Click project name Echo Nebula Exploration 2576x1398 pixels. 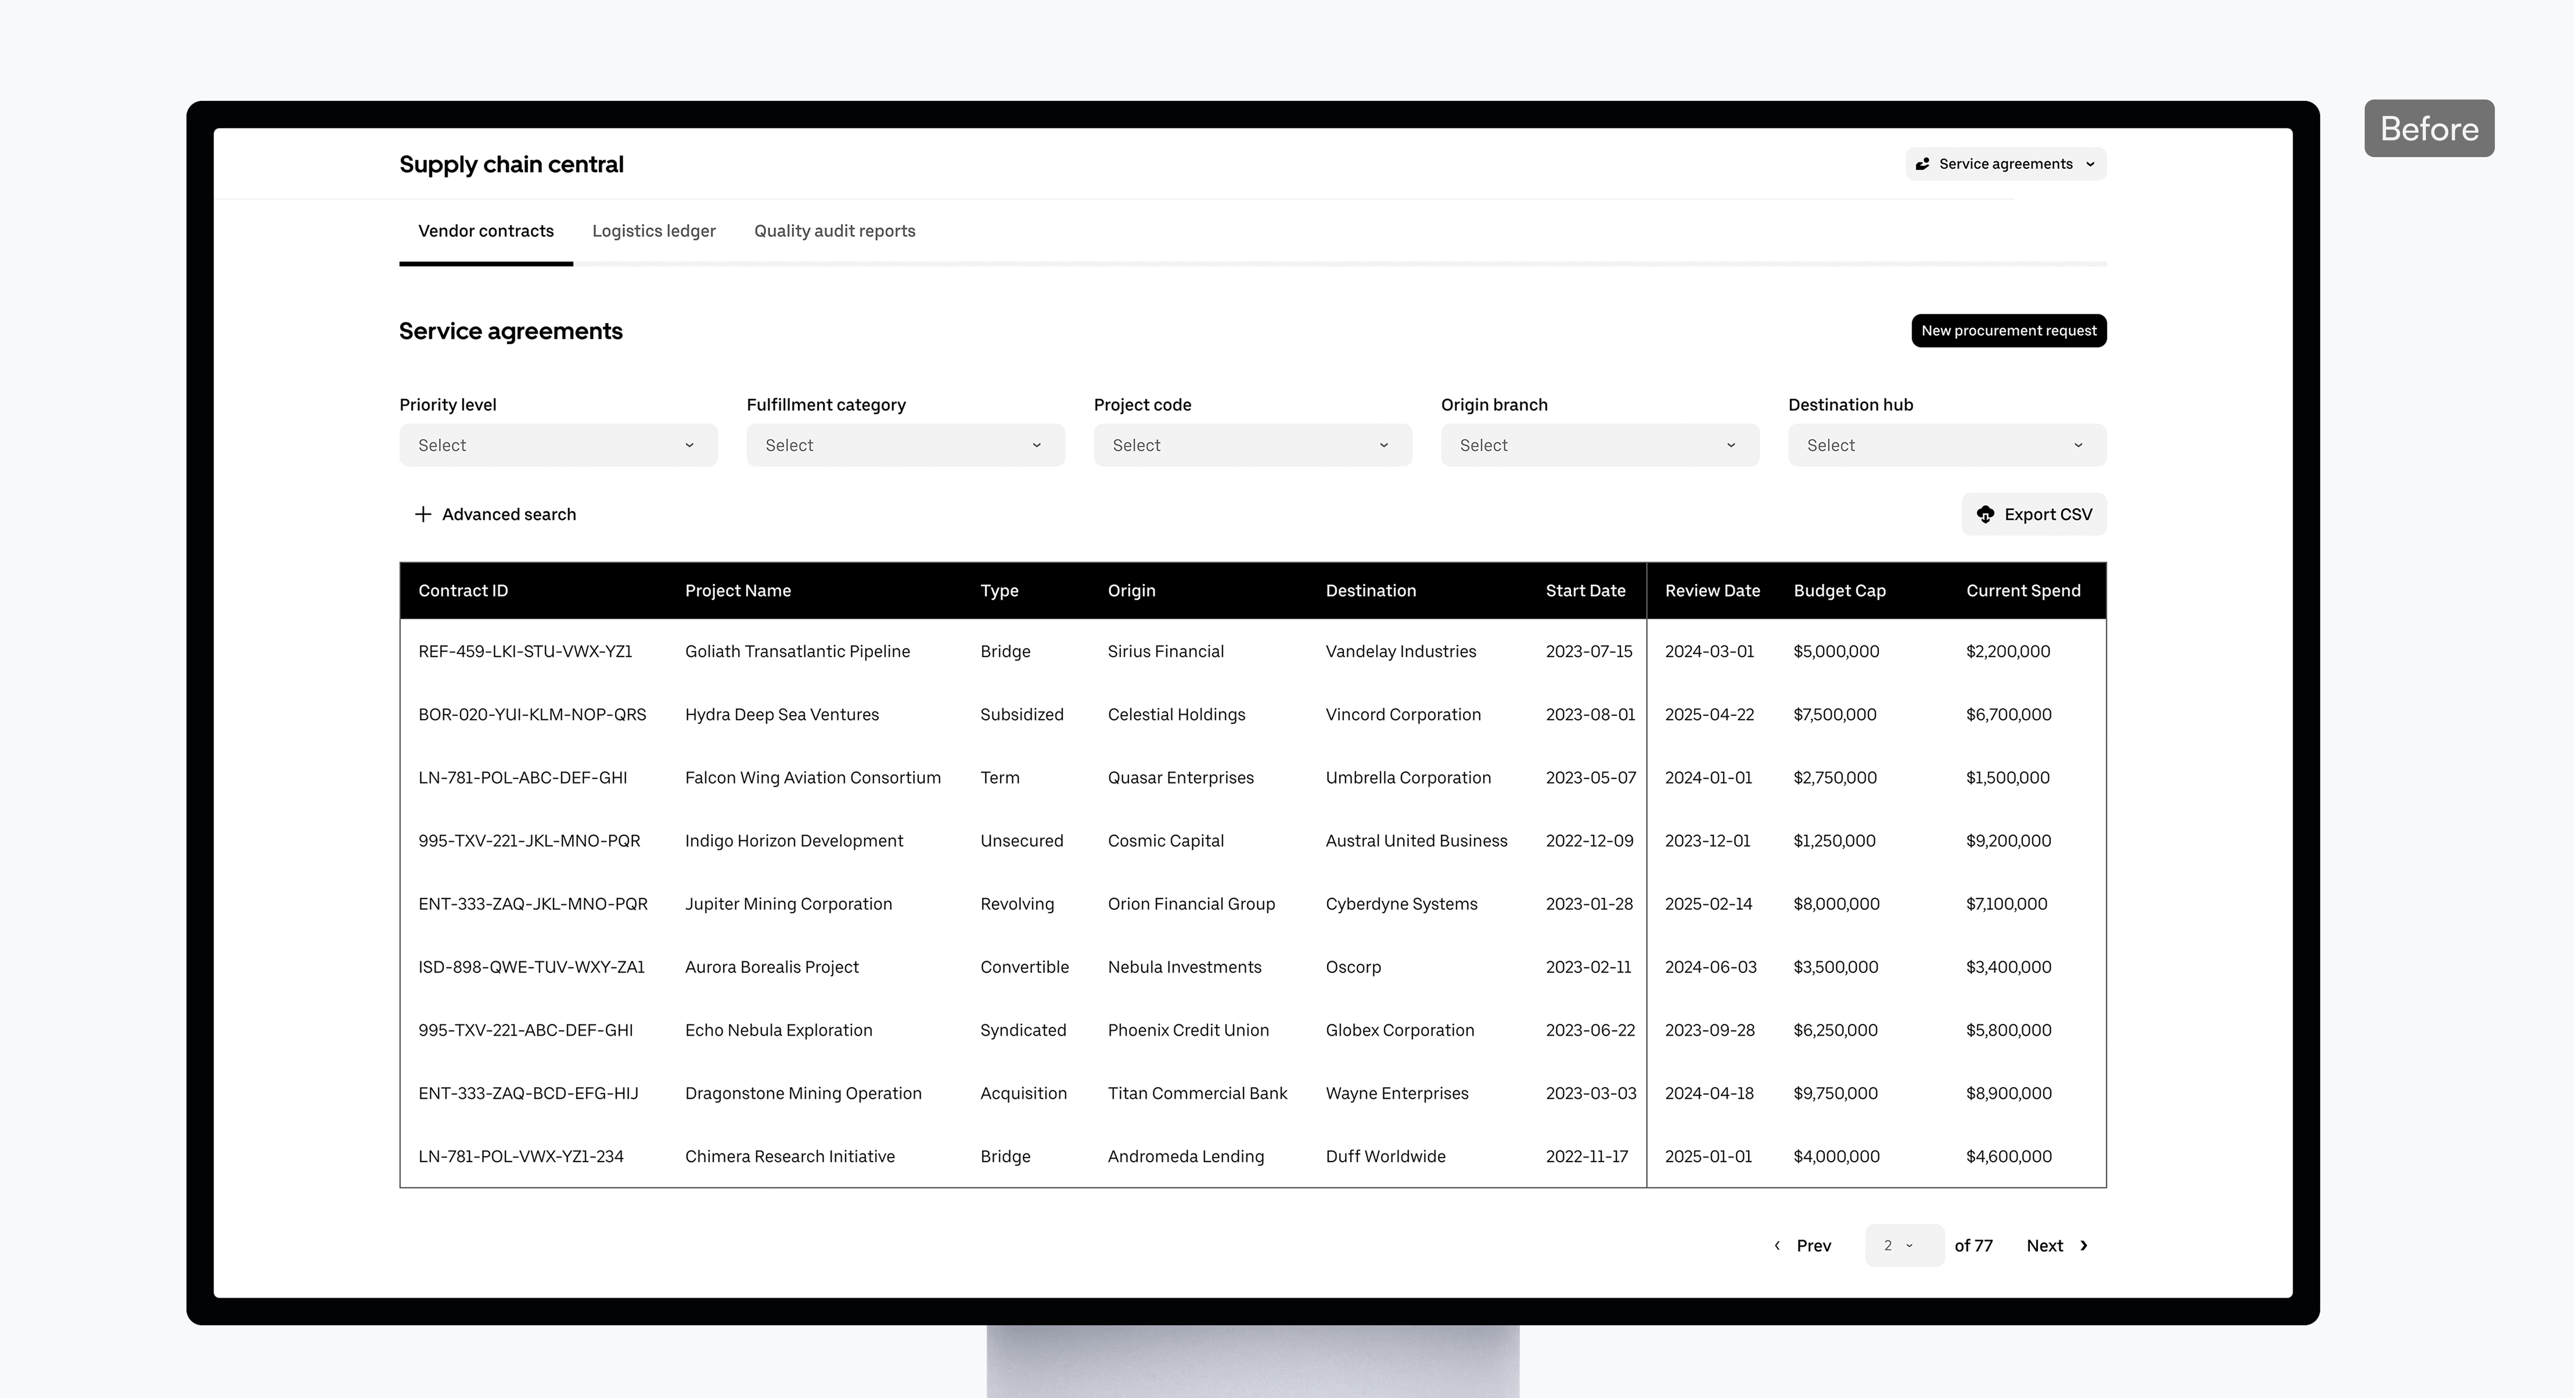[778, 1030]
